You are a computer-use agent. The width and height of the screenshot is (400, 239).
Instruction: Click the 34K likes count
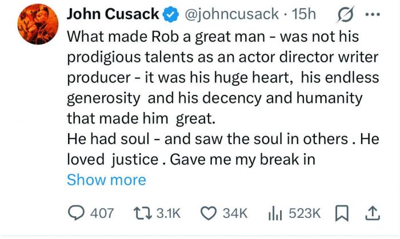click(x=234, y=213)
